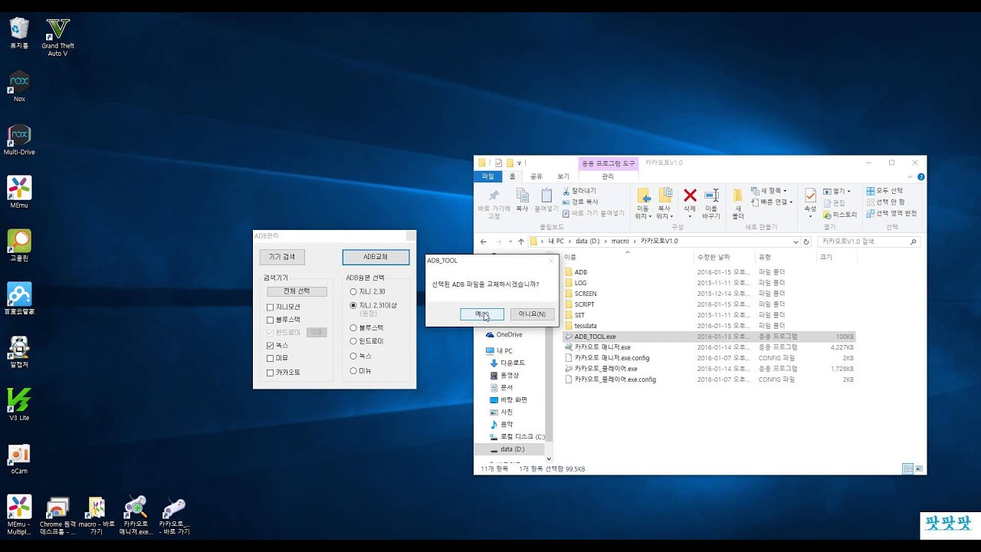Select 미뉴 radio option

point(353,370)
